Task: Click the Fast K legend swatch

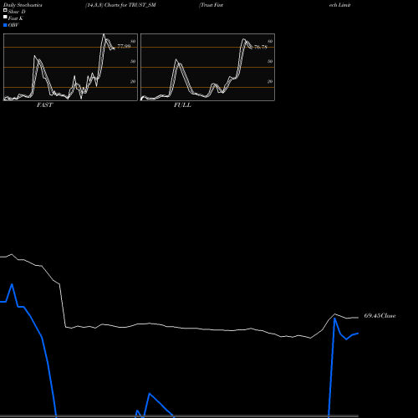Action: point(5,17)
